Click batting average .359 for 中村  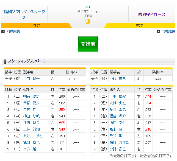point(62,110)
